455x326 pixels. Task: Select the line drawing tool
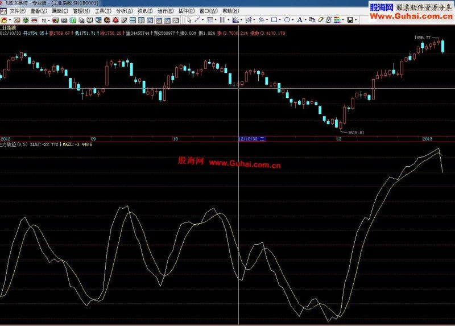coord(197,20)
